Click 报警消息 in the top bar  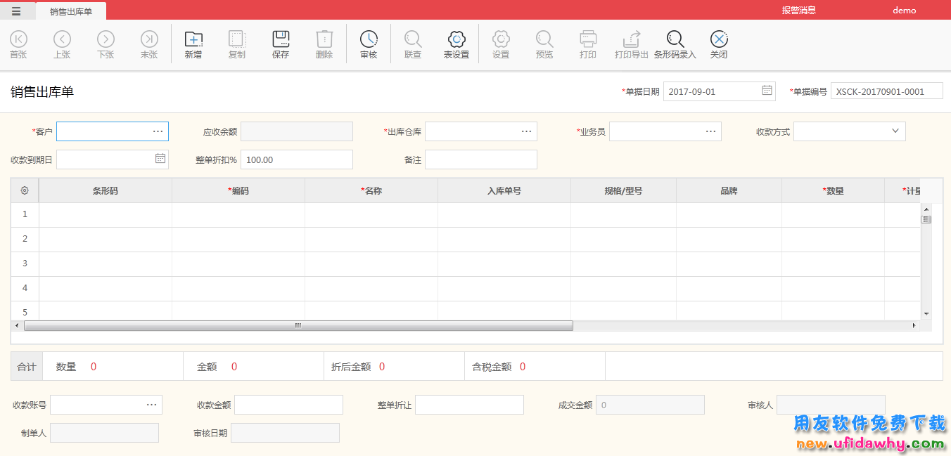click(x=798, y=11)
